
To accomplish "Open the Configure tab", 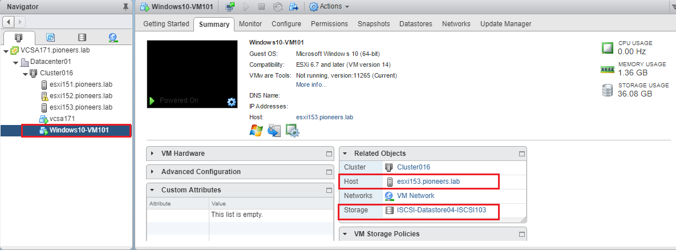I will [x=286, y=24].
